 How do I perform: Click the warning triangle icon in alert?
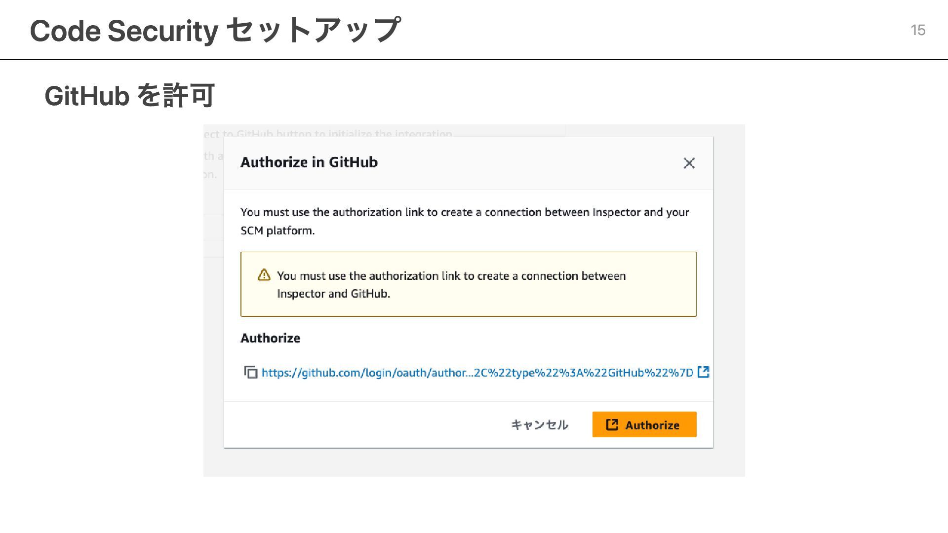pyautogui.click(x=264, y=275)
